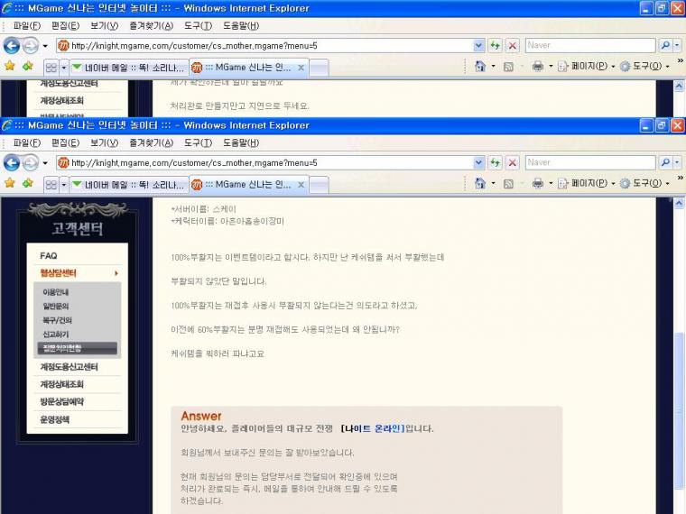The height and width of the screenshot is (514, 686).
Task: Open 도움말(H) menu in the back window
Action: (x=241, y=26)
